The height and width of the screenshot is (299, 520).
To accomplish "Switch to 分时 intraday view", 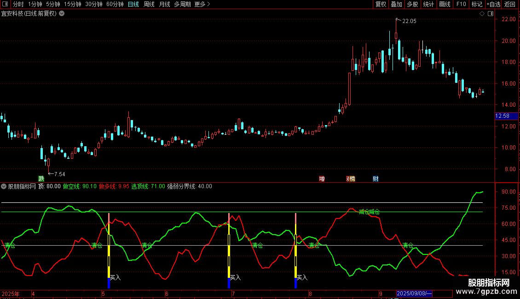I will pos(18,4).
